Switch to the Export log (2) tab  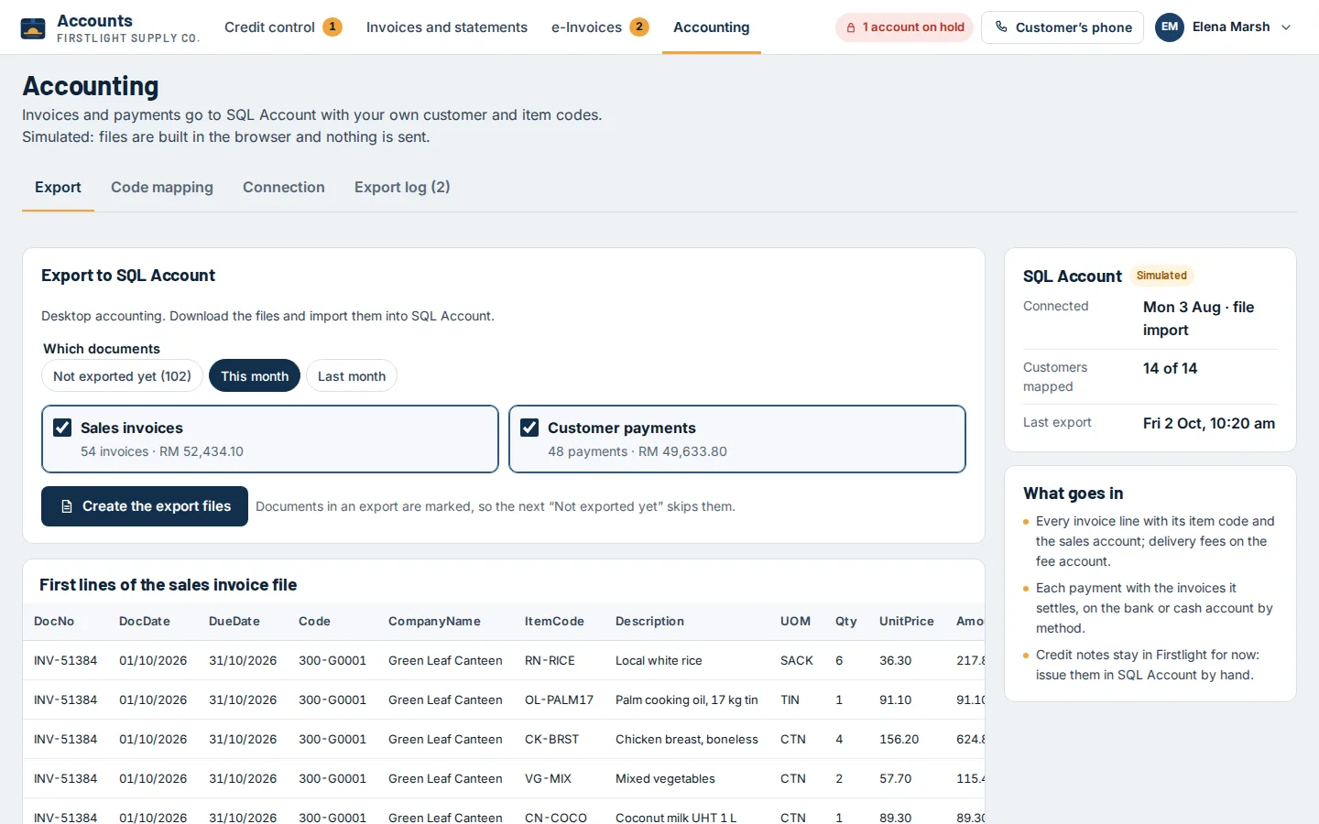click(x=402, y=187)
